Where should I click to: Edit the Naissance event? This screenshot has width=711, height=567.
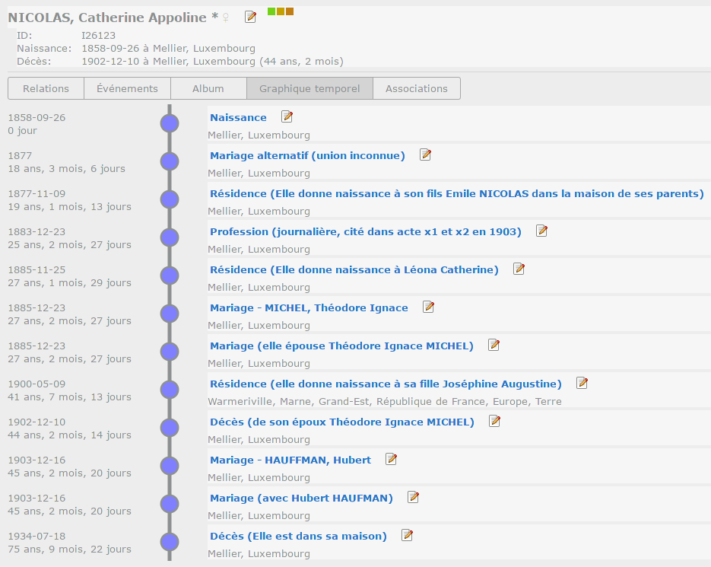click(x=287, y=116)
